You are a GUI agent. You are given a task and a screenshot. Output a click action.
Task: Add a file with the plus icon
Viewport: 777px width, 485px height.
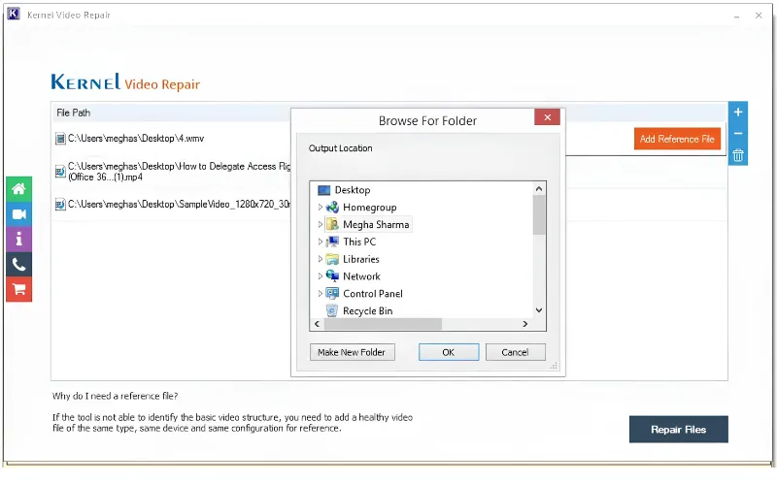pyautogui.click(x=738, y=113)
